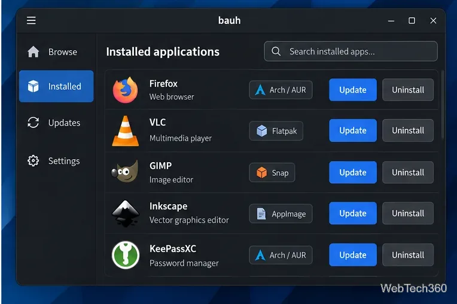The height and width of the screenshot is (304, 457).
Task: Click the Vector graphics editor description
Action: 189,220
